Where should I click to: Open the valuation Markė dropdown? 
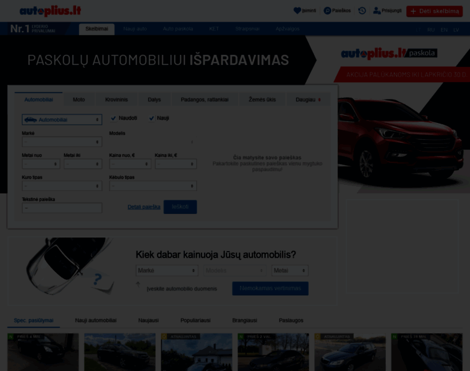(166, 270)
